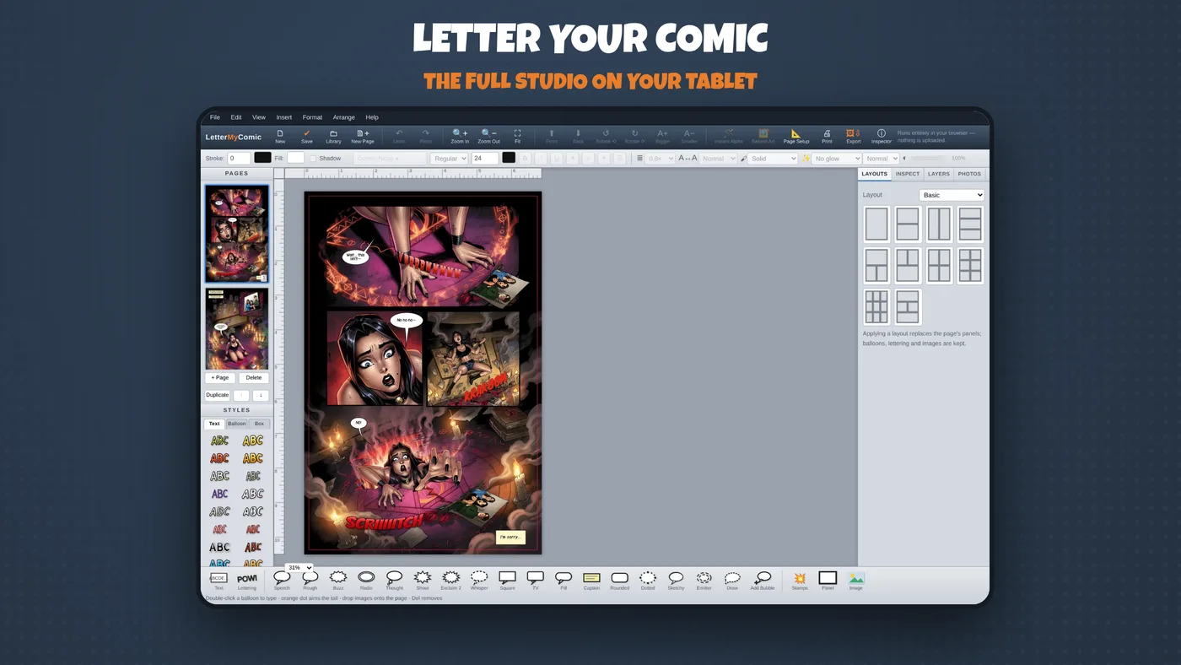The width and height of the screenshot is (1181, 665).
Task: Select the Balloon styles tab
Action: [237, 424]
